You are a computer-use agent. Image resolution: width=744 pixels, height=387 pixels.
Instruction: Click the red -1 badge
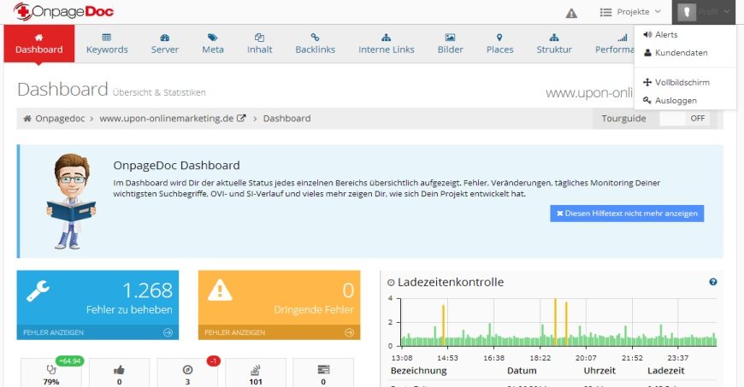click(214, 361)
